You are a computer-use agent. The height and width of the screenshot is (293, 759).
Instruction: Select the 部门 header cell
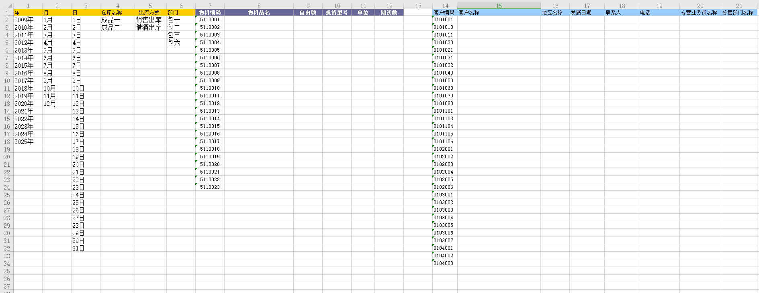(181, 12)
